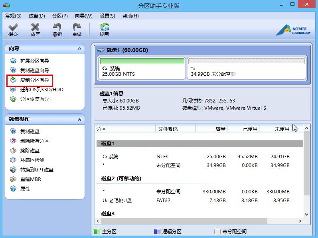Click the 复制磁盘向导 wizard icon
The image size is (318, 238).
13,70
